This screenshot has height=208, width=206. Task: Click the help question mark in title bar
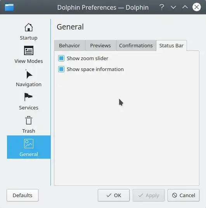[162, 7]
